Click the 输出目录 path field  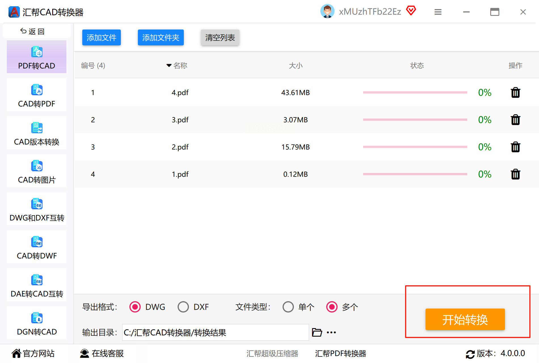pos(215,332)
